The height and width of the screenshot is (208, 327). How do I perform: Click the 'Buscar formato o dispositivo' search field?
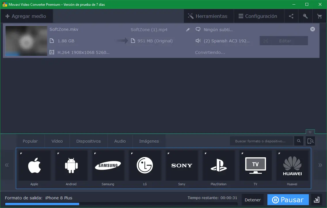coord(262,141)
